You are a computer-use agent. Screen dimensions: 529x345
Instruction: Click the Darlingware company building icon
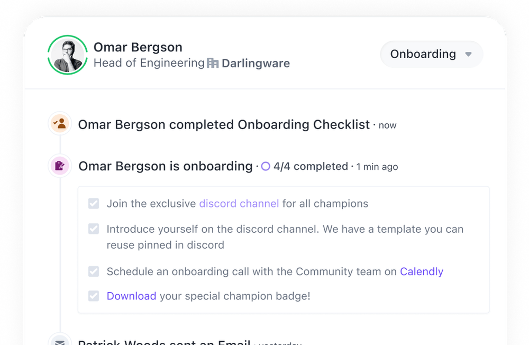[213, 63]
